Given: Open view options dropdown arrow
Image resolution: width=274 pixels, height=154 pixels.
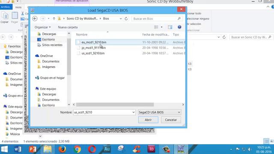Looking at the screenshot, I should [x=162, y=27].
